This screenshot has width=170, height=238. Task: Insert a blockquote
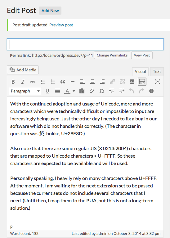point(63,82)
